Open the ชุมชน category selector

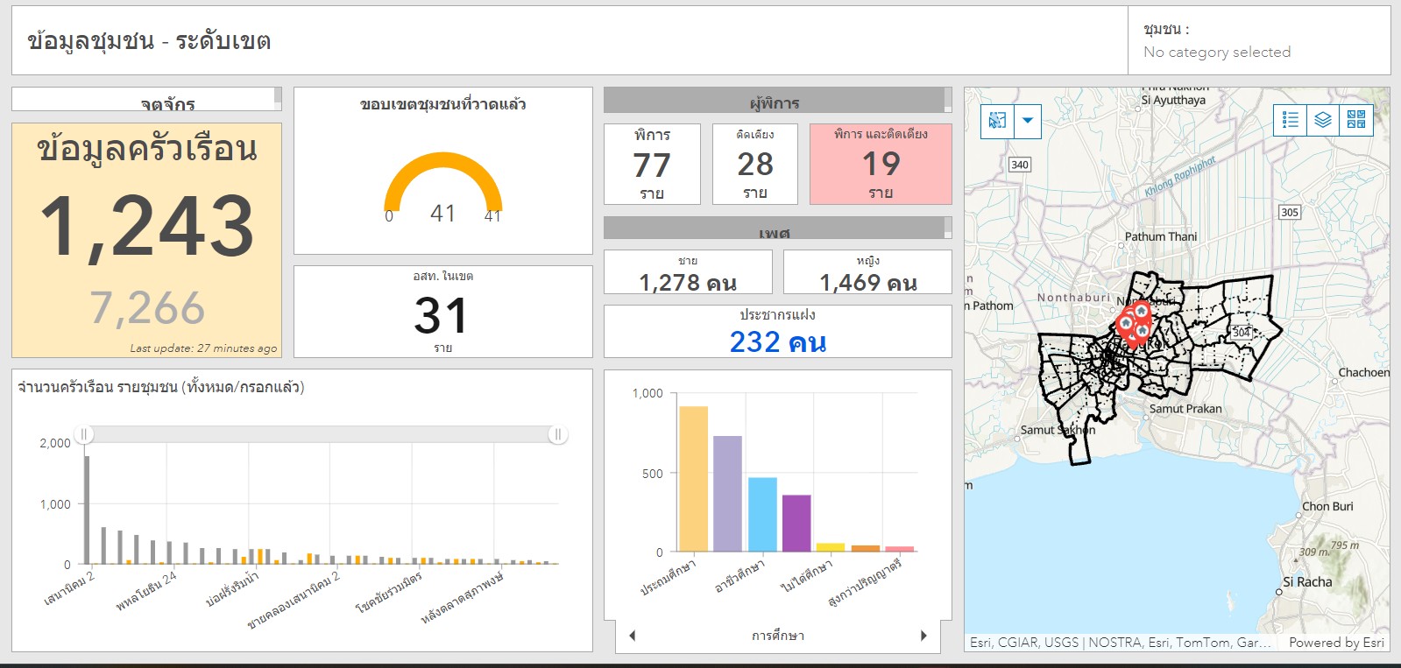pyautogui.click(x=1258, y=41)
